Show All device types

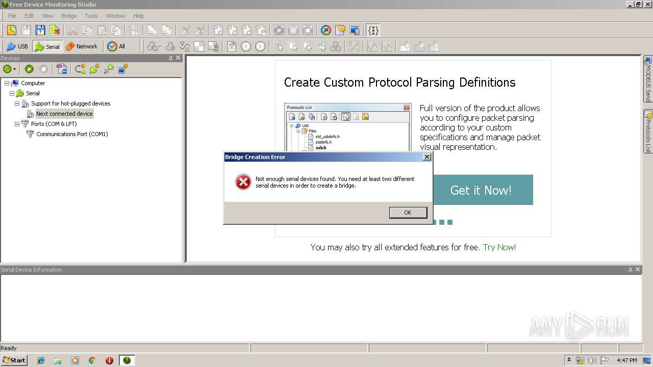pos(116,46)
